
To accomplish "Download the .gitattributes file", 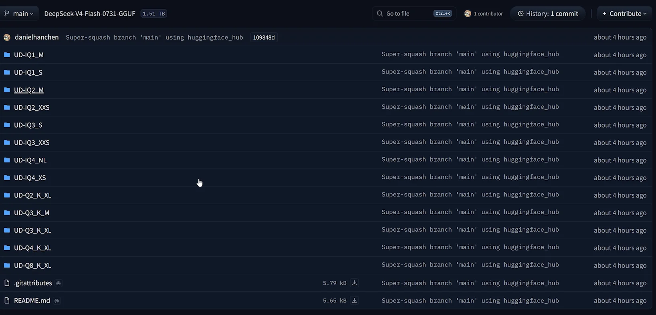I will click(354, 283).
